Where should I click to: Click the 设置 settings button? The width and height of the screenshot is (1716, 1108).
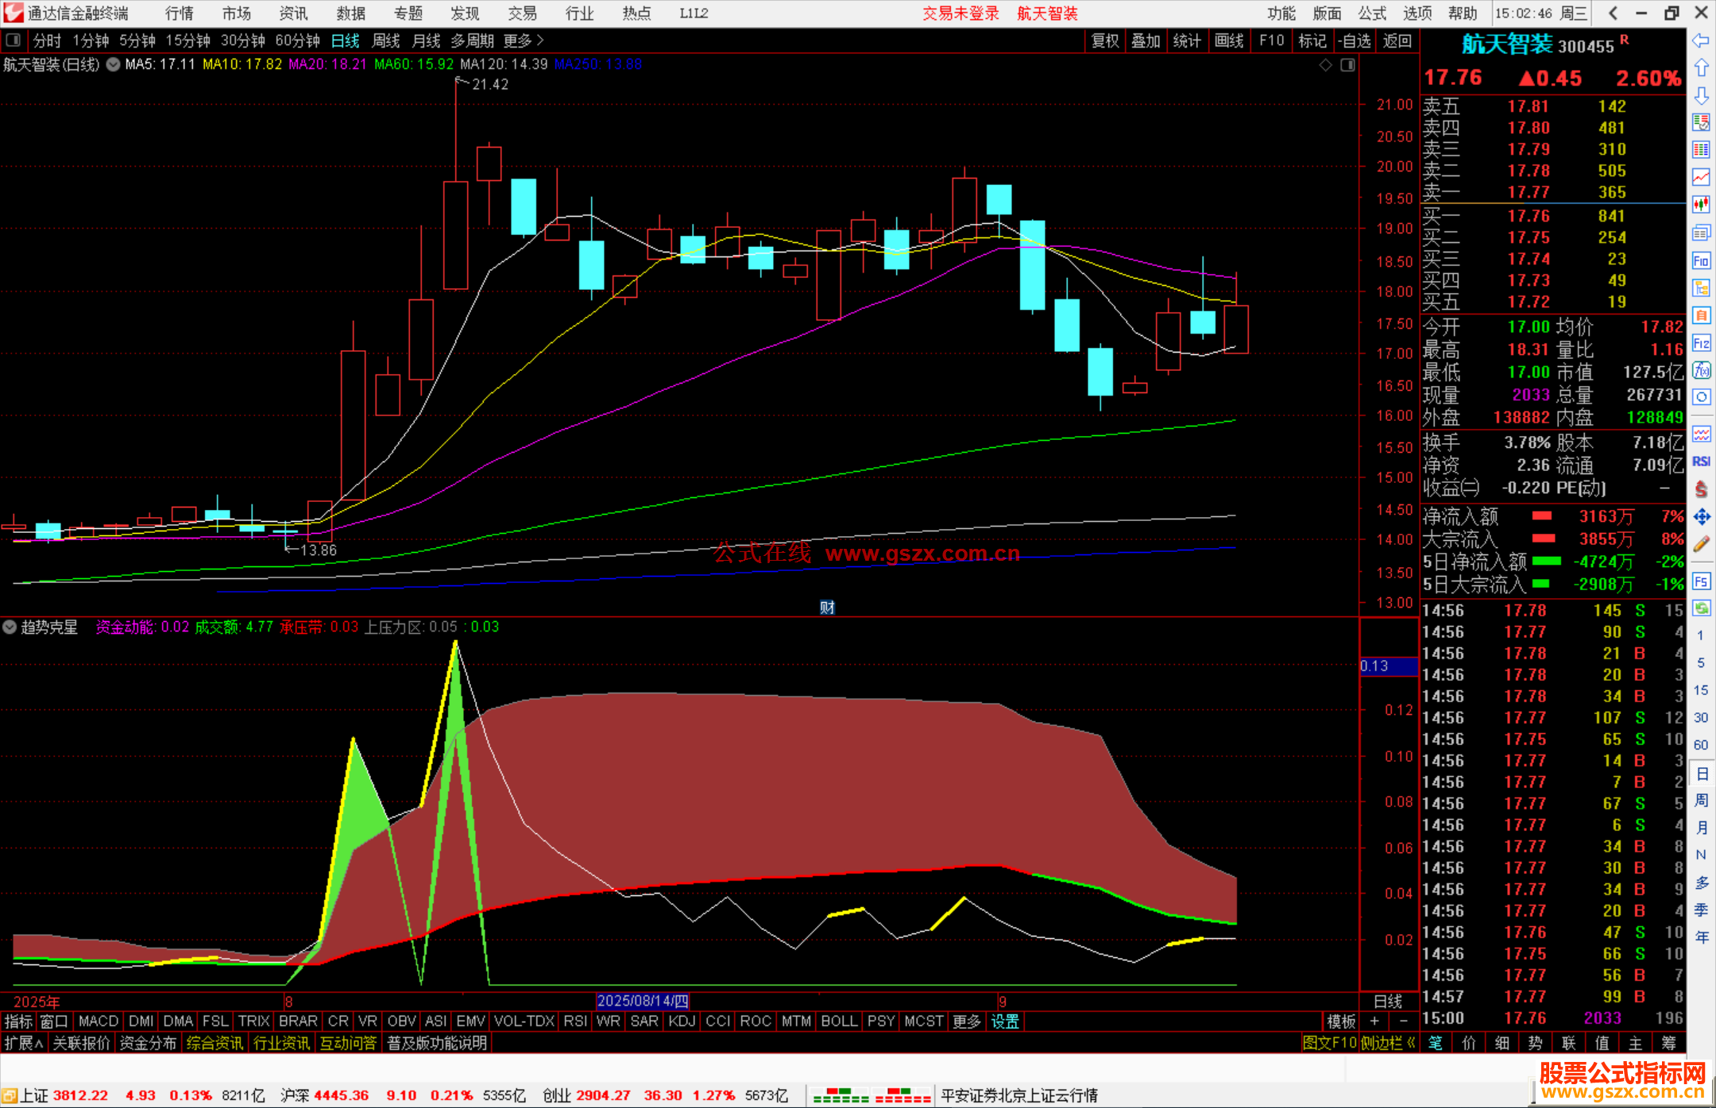(1005, 1021)
